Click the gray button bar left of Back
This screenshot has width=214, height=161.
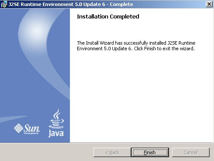click(x=46, y=152)
